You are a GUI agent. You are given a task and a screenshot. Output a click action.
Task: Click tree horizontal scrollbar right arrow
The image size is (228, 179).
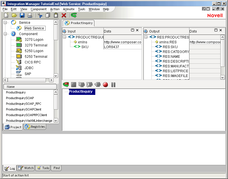point(51,80)
